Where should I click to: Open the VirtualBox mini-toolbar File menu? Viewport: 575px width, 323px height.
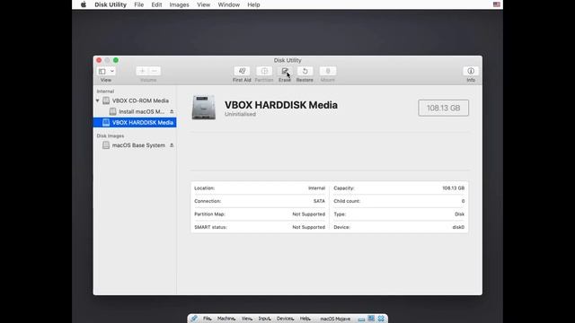point(208,319)
